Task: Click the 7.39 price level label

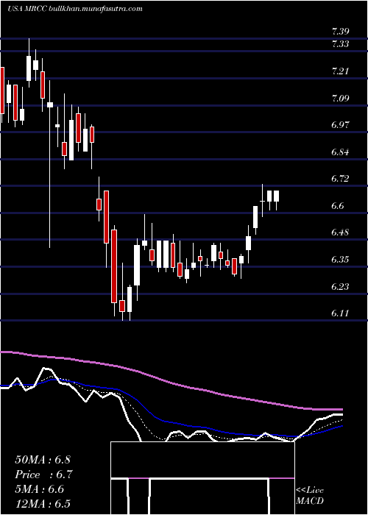Action: 340,32
